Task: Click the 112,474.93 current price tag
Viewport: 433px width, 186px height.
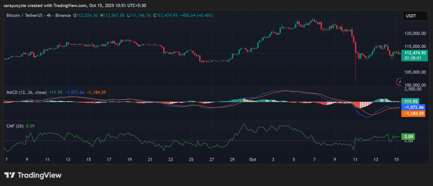Action: coord(414,53)
